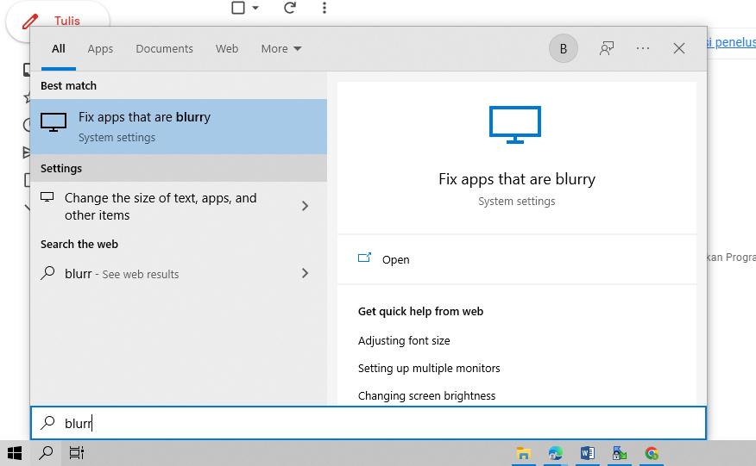This screenshot has height=466, width=756.
Task: Close the search panel with the X
Action: click(x=679, y=48)
